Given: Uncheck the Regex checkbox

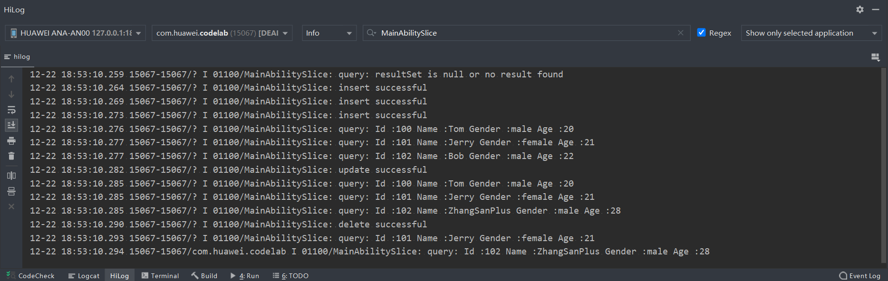Looking at the screenshot, I should tap(701, 33).
